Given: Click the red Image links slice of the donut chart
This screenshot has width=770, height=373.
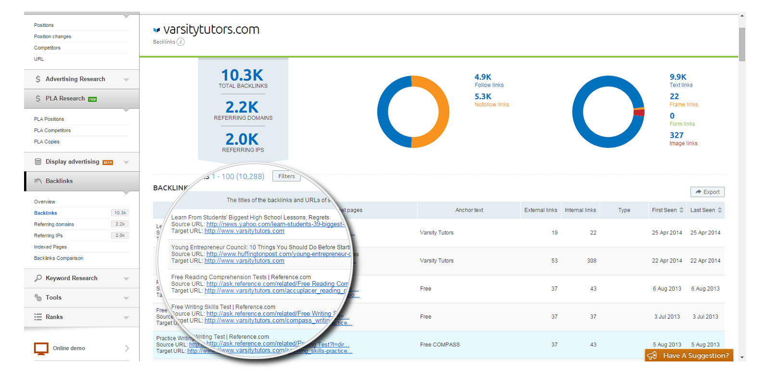Looking at the screenshot, I should (x=639, y=113).
